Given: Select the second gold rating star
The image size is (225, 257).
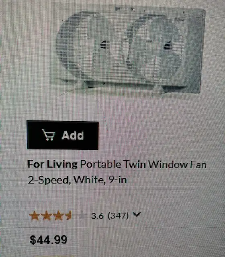Looking at the screenshot, I should tap(47, 216).
